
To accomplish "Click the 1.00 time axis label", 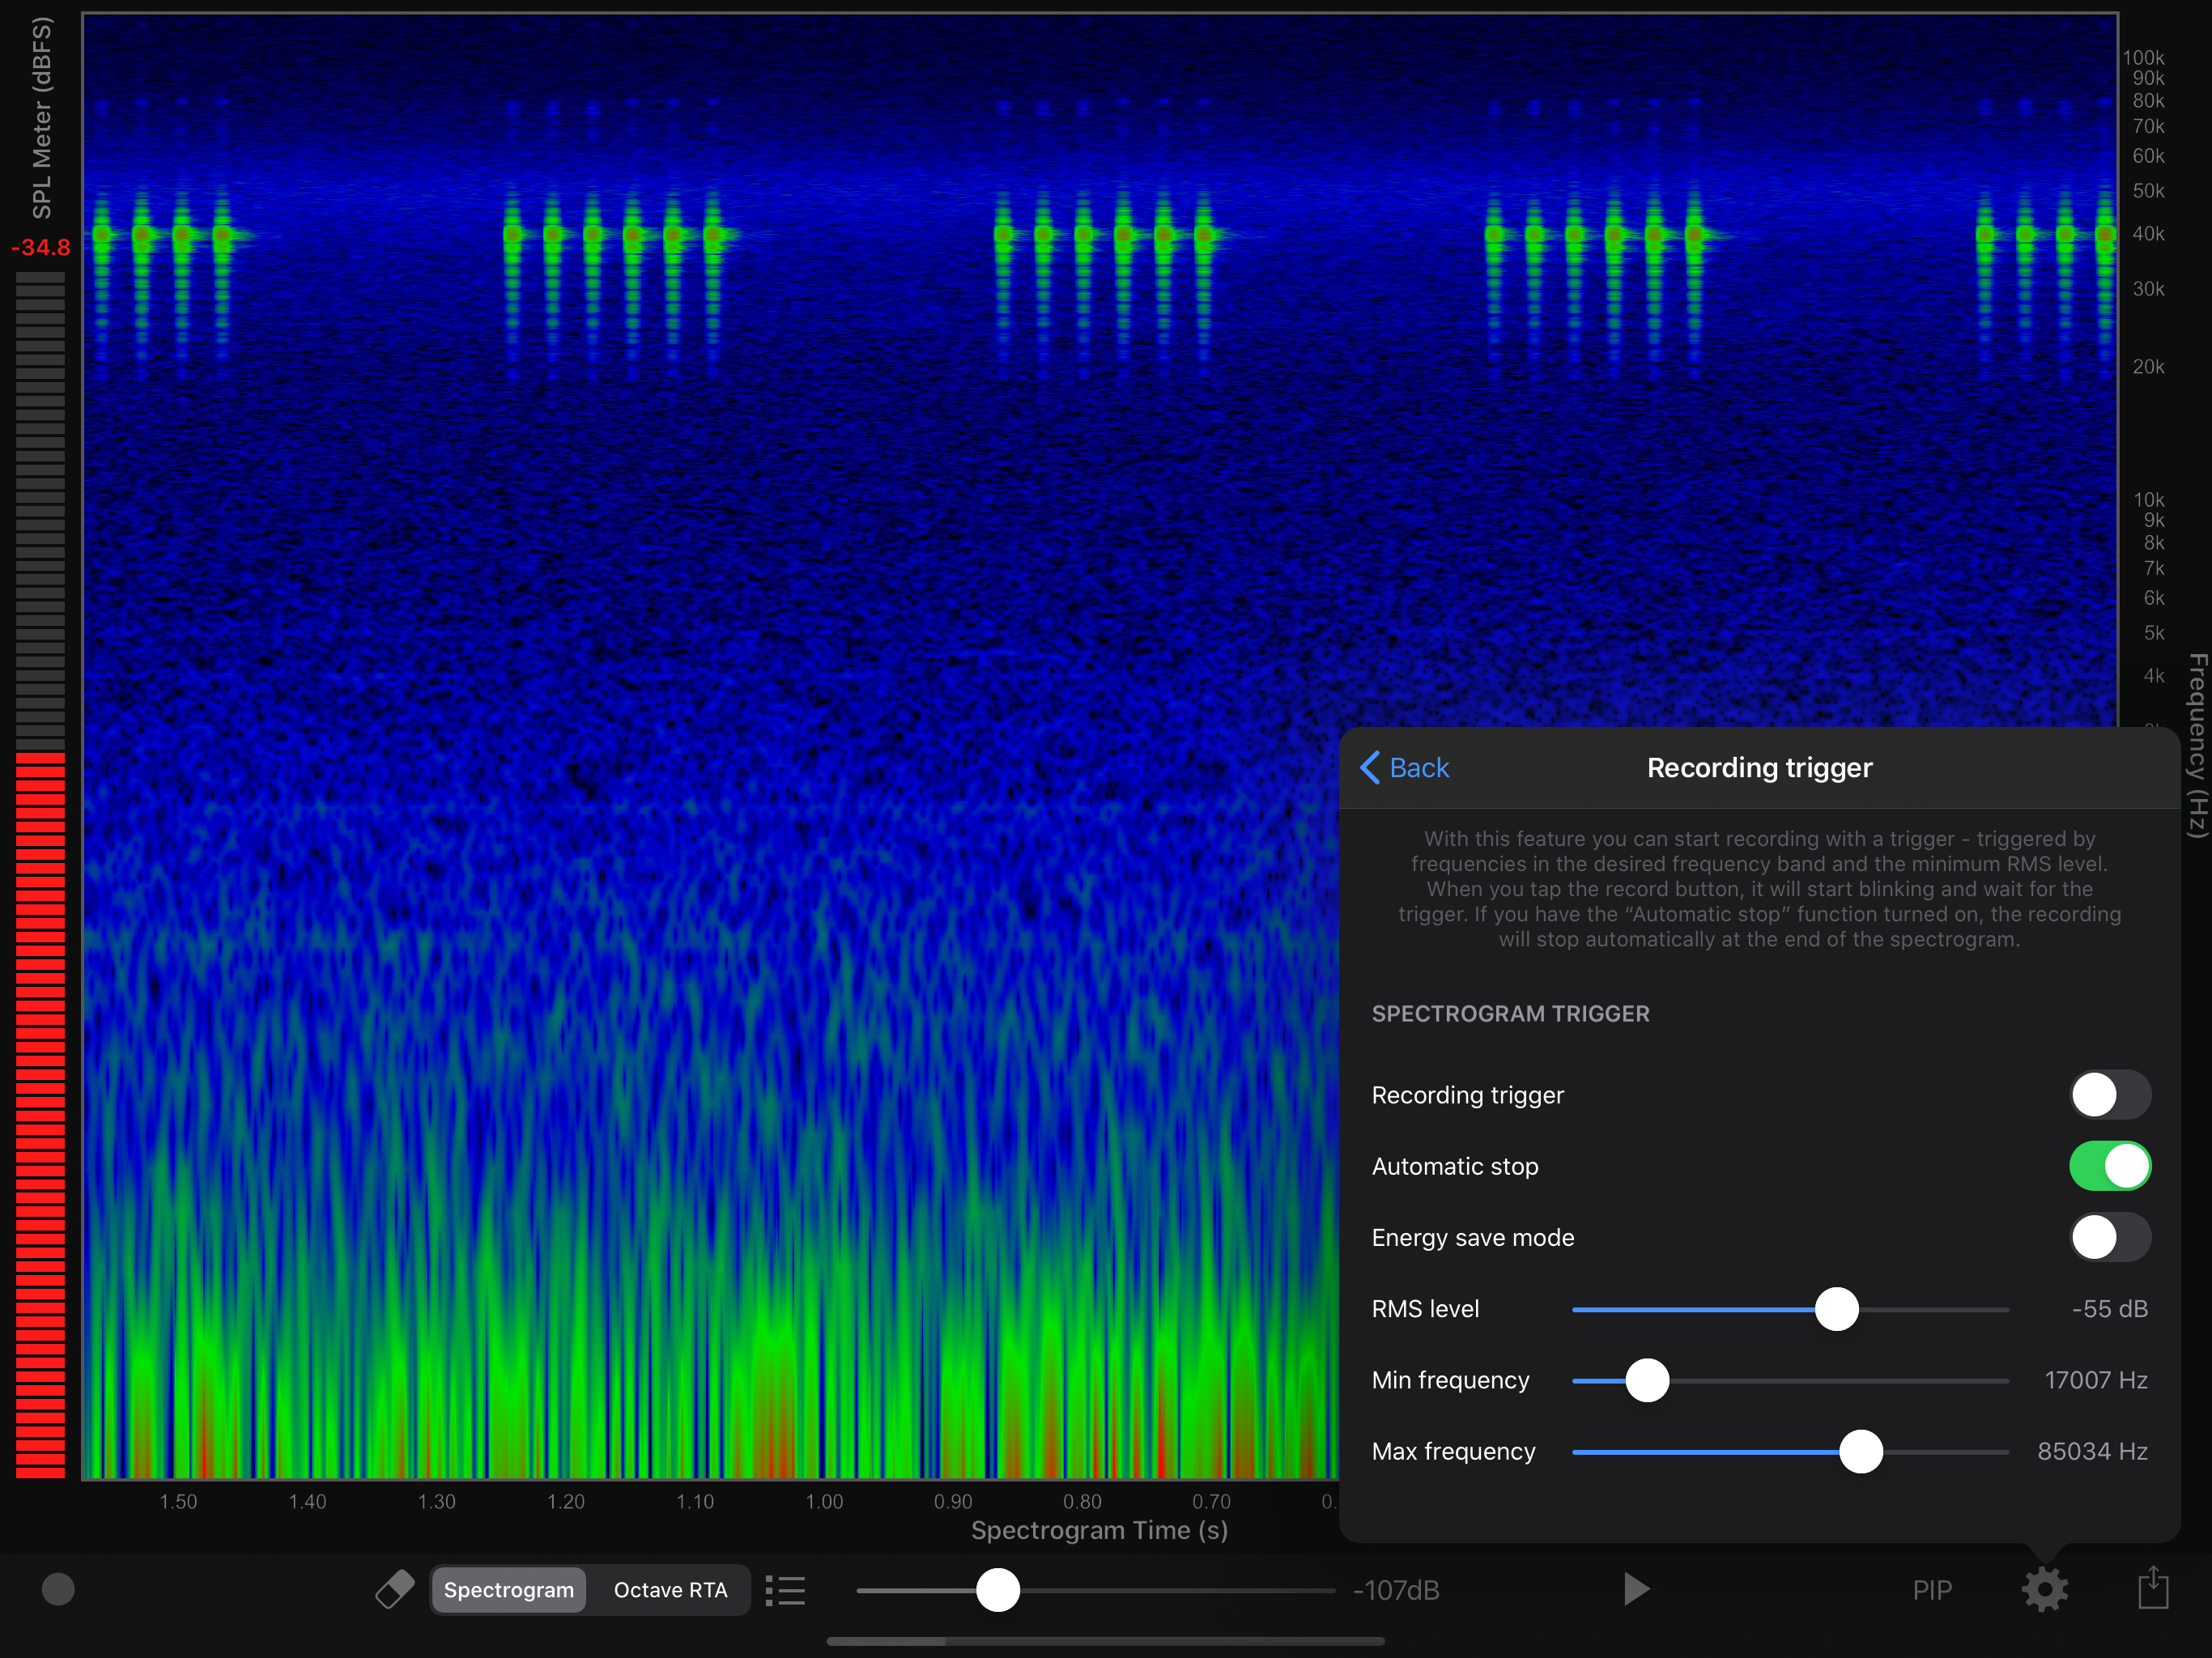I will [824, 1501].
